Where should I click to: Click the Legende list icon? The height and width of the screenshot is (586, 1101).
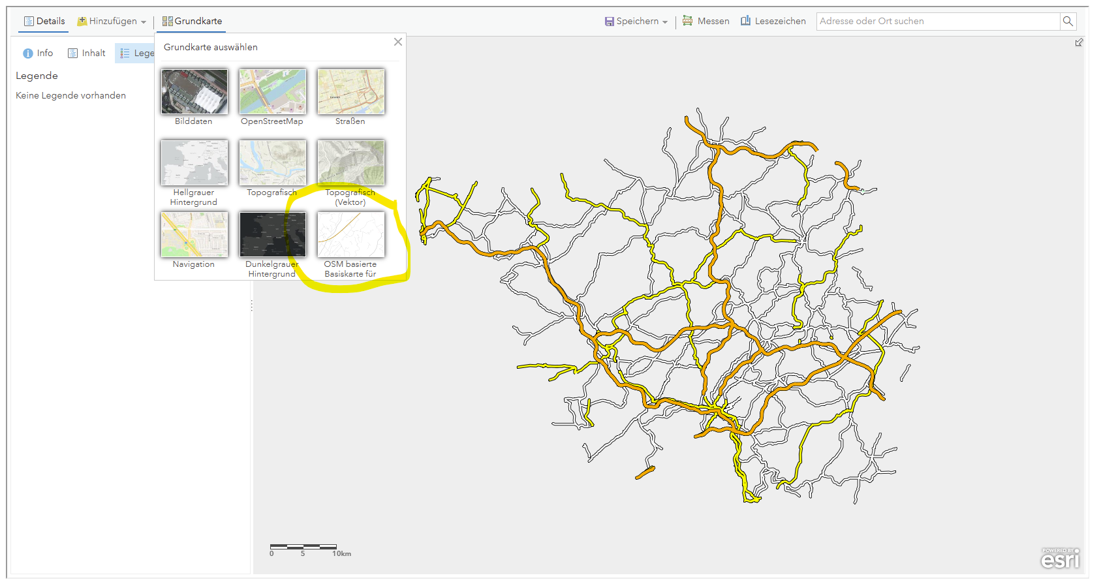125,54
